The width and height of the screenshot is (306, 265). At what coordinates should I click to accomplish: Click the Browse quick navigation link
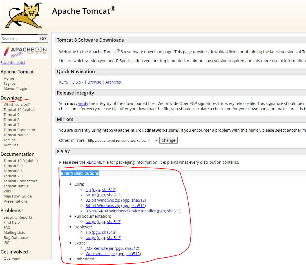coord(95,82)
